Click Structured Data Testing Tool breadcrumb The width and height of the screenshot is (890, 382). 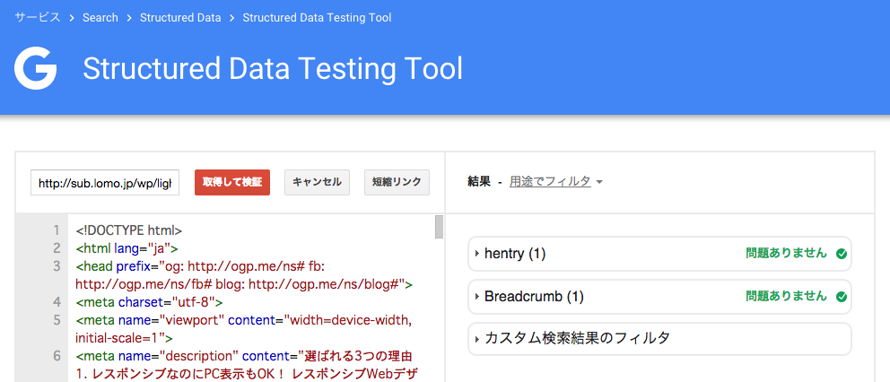click(x=318, y=18)
